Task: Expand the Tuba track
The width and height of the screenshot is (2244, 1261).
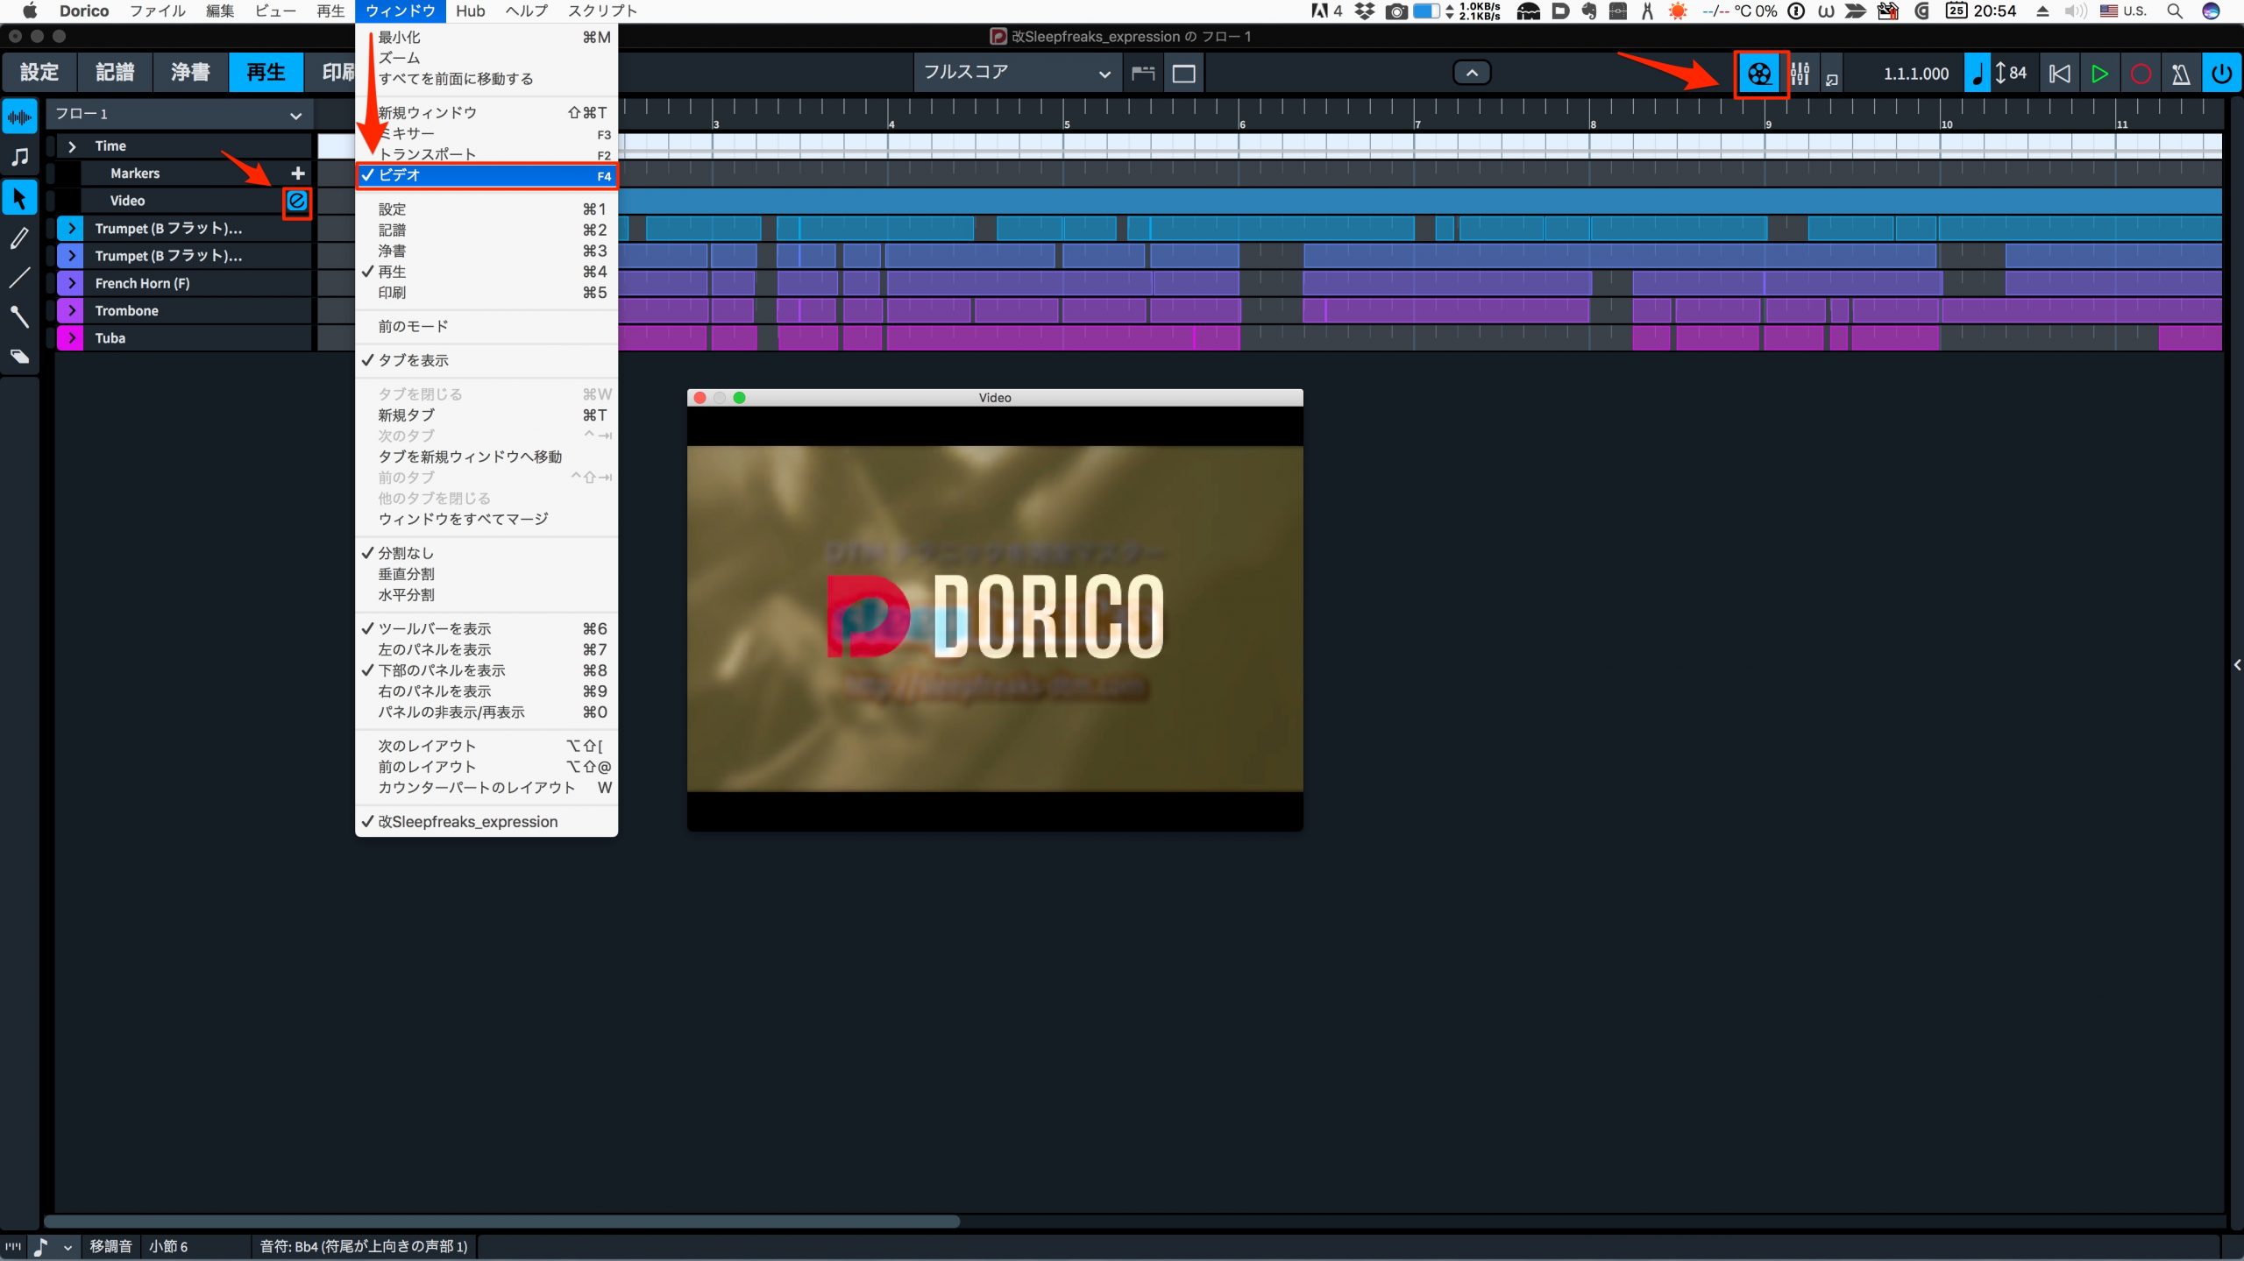Action: (x=71, y=337)
